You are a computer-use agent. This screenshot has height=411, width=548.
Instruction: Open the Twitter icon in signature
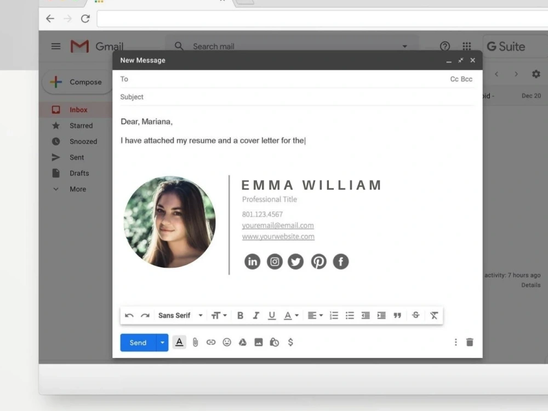coord(296,261)
